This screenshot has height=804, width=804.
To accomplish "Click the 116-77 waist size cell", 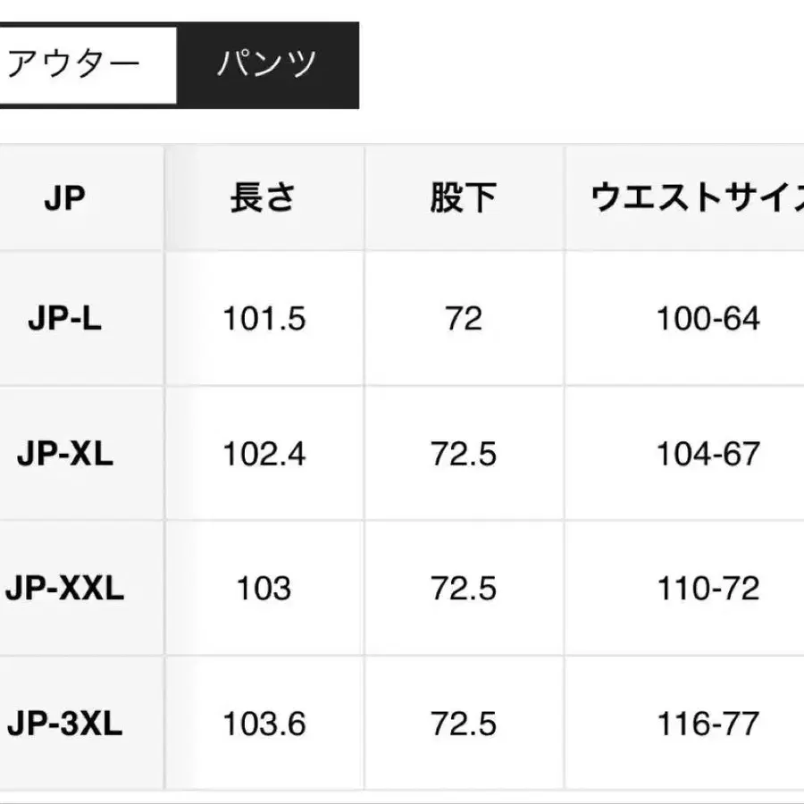I will (708, 724).
